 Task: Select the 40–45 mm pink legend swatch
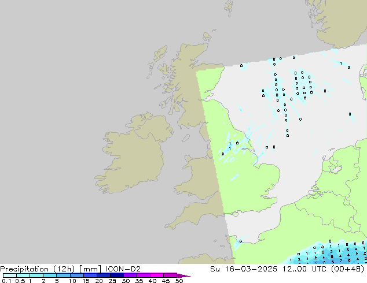coord(157,275)
